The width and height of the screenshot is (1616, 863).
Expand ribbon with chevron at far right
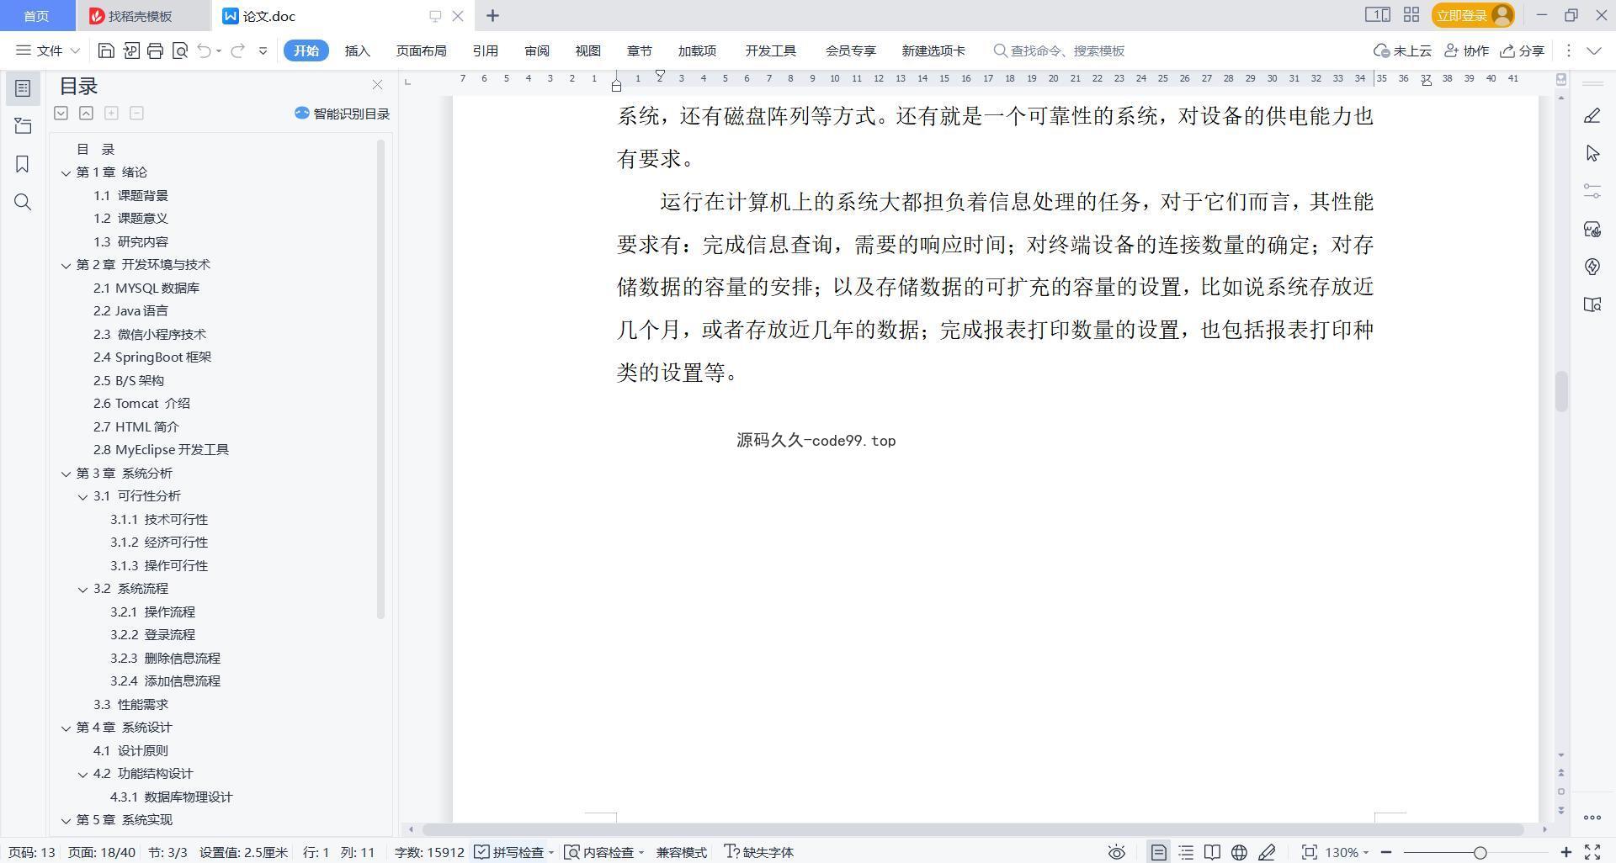coord(1594,50)
